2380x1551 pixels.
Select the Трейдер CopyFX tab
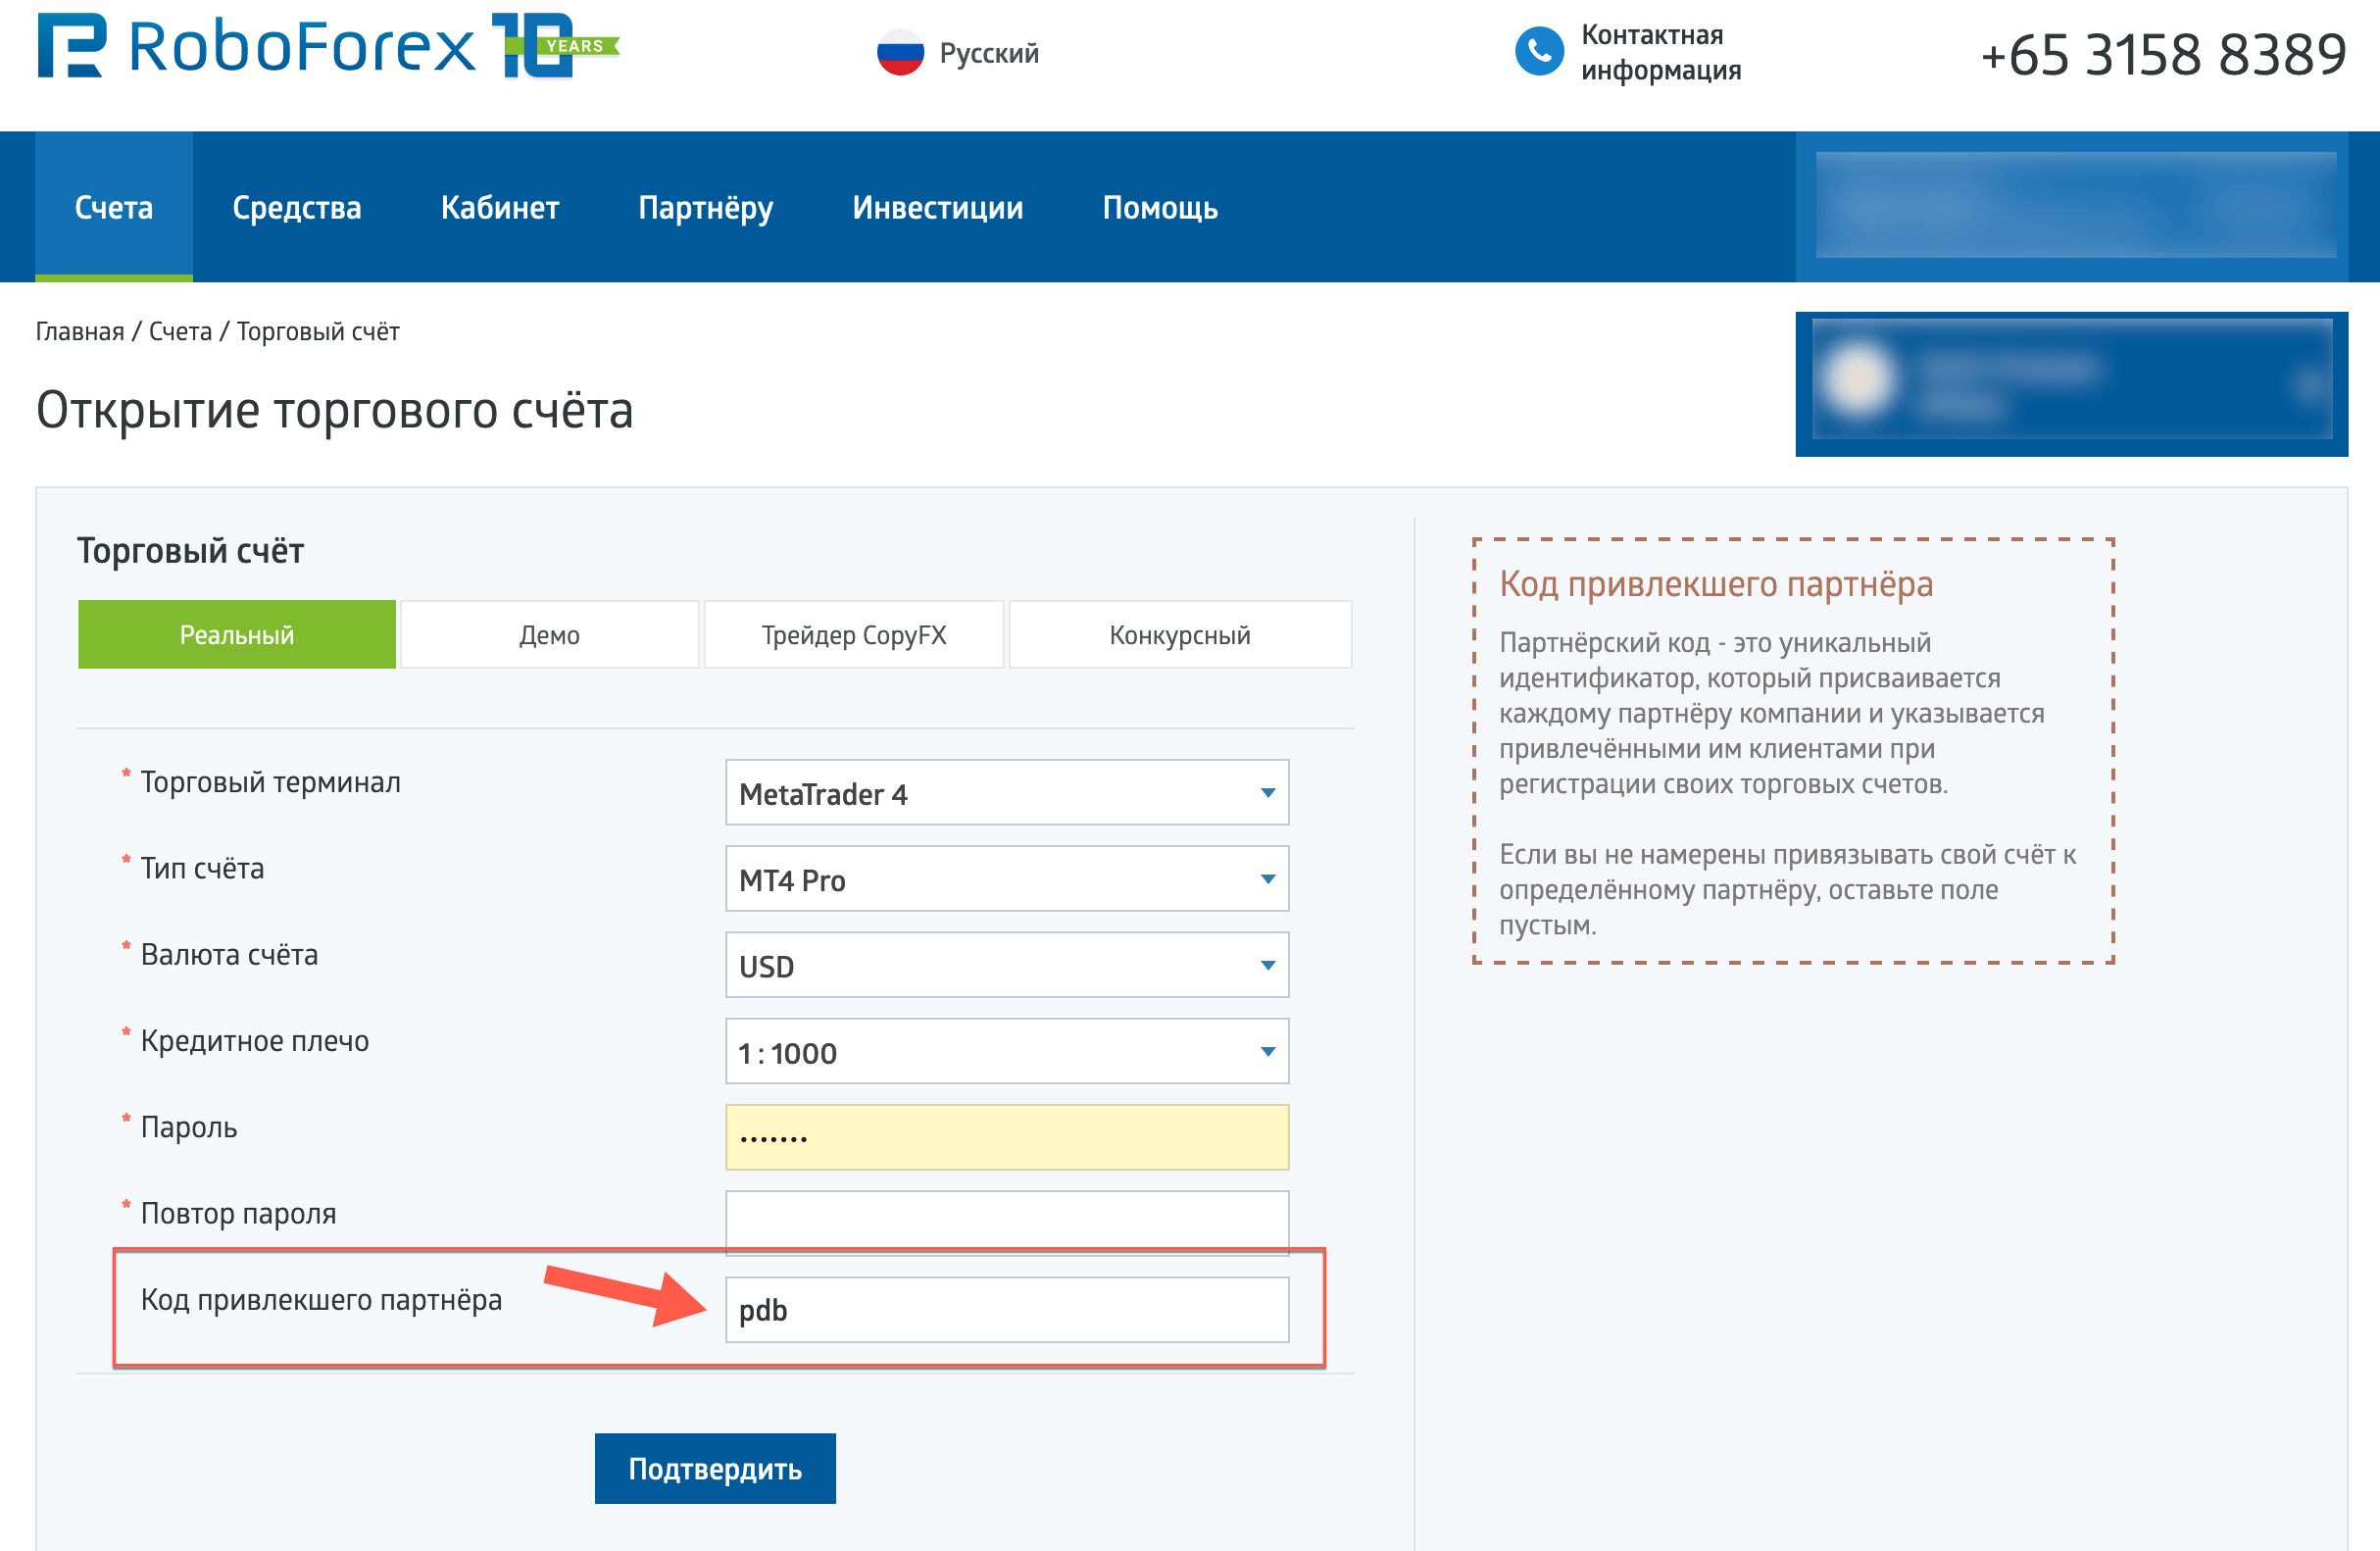854,635
